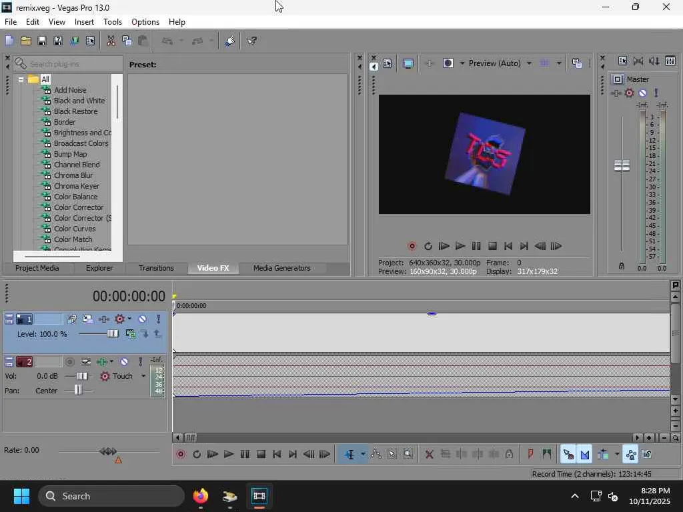Viewport: 683px width, 512px height.
Task: Click Delete red X icon in timeline toolbar
Action: coord(429,455)
